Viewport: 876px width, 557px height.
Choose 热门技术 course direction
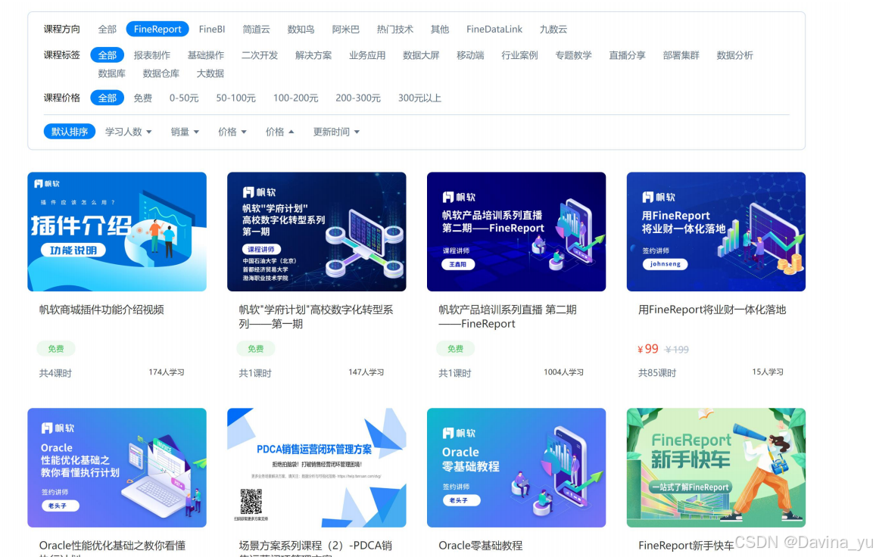tap(394, 29)
